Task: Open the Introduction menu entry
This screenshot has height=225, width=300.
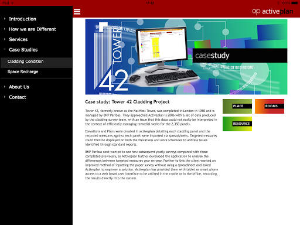Action: pyautogui.click(x=22, y=19)
